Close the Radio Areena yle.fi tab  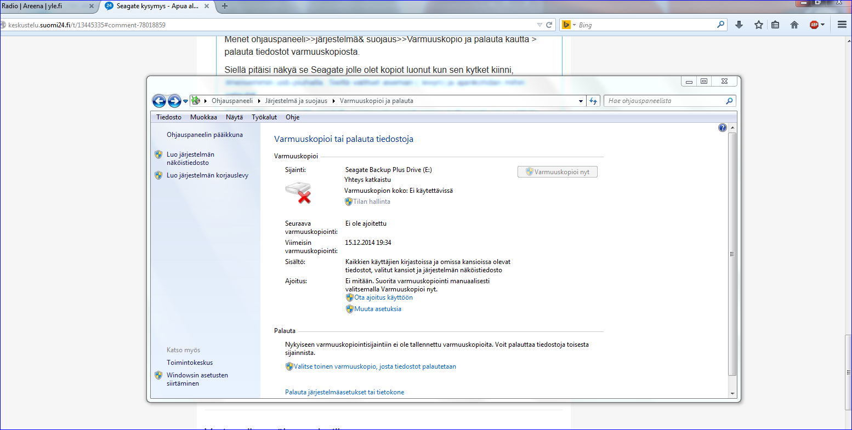[x=92, y=6]
